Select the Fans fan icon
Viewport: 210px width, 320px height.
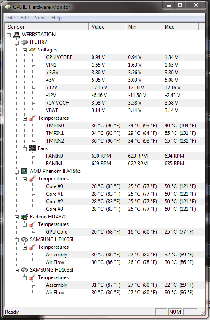[x=32, y=148]
